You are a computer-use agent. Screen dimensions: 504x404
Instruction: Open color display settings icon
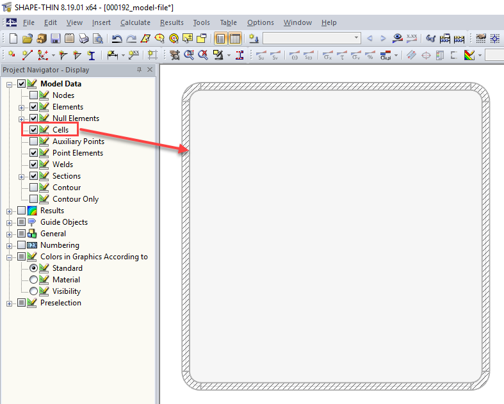click(x=469, y=56)
